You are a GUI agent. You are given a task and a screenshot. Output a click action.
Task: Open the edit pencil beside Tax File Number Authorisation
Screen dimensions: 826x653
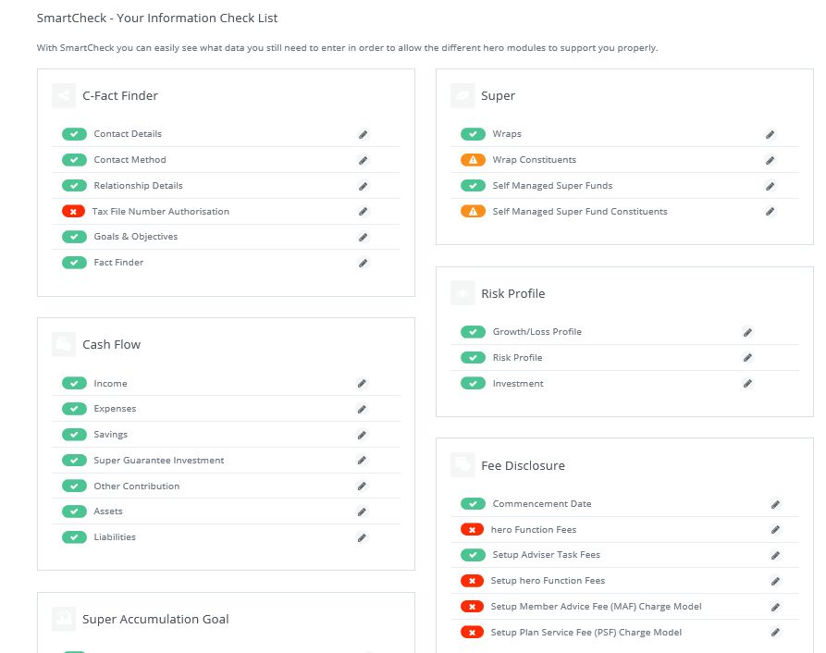coord(364,212)
